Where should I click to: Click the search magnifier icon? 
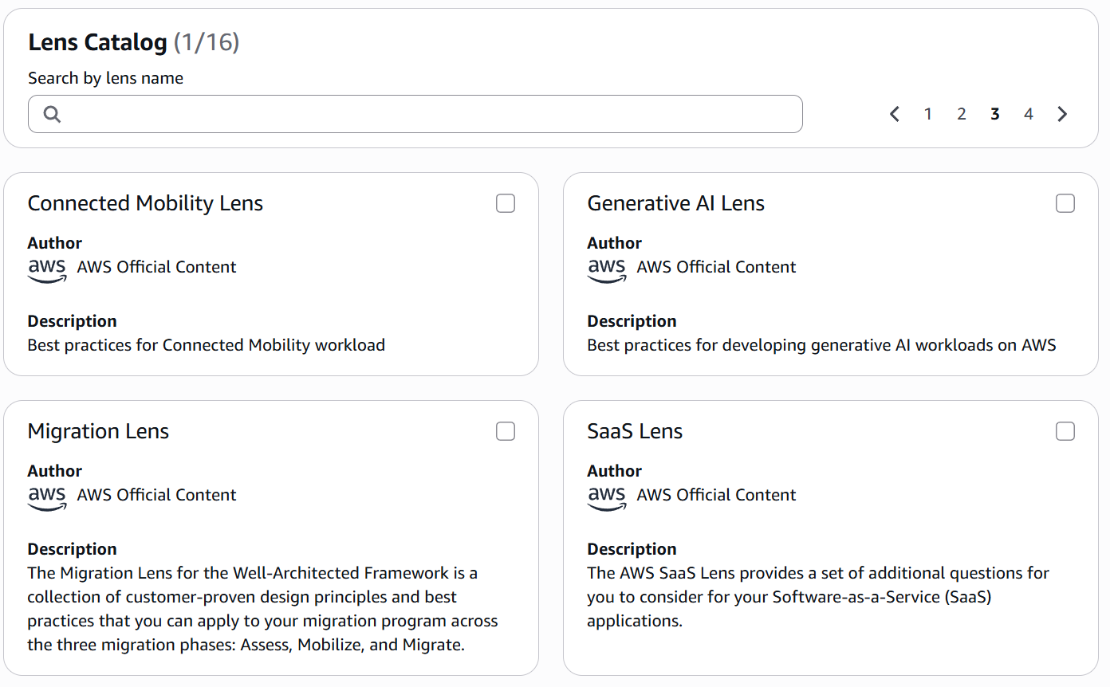pyautogui.click(x=51, y=114)
